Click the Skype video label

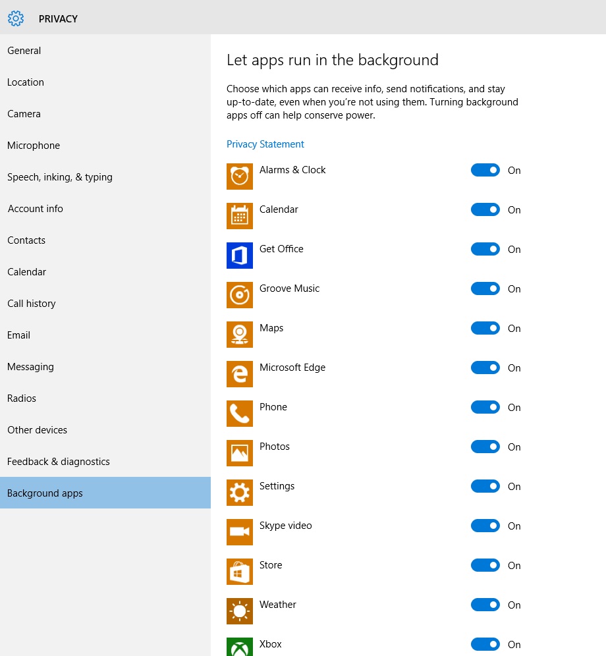[x=285, y=526]
